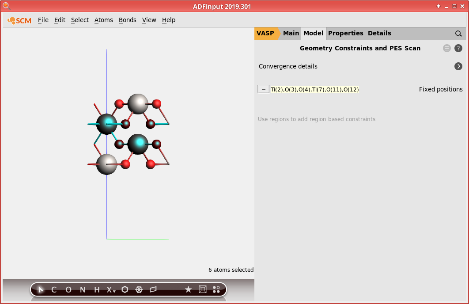Click the Ti and O atoms list field
469x304 pixels.
[x=314, y=89]
